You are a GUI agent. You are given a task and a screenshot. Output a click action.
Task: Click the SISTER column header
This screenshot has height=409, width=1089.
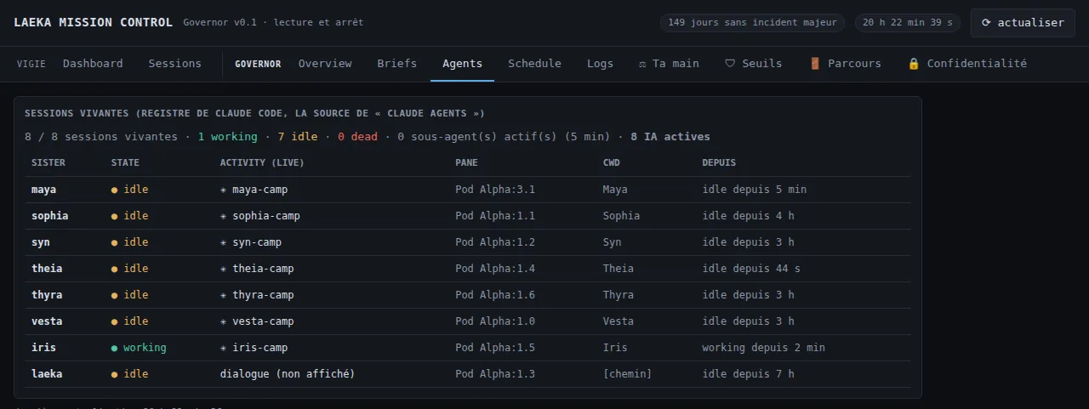click(48, 162)
